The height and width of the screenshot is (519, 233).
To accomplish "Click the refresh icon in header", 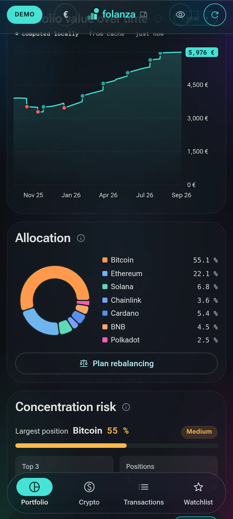I will (x=215, y=15).
